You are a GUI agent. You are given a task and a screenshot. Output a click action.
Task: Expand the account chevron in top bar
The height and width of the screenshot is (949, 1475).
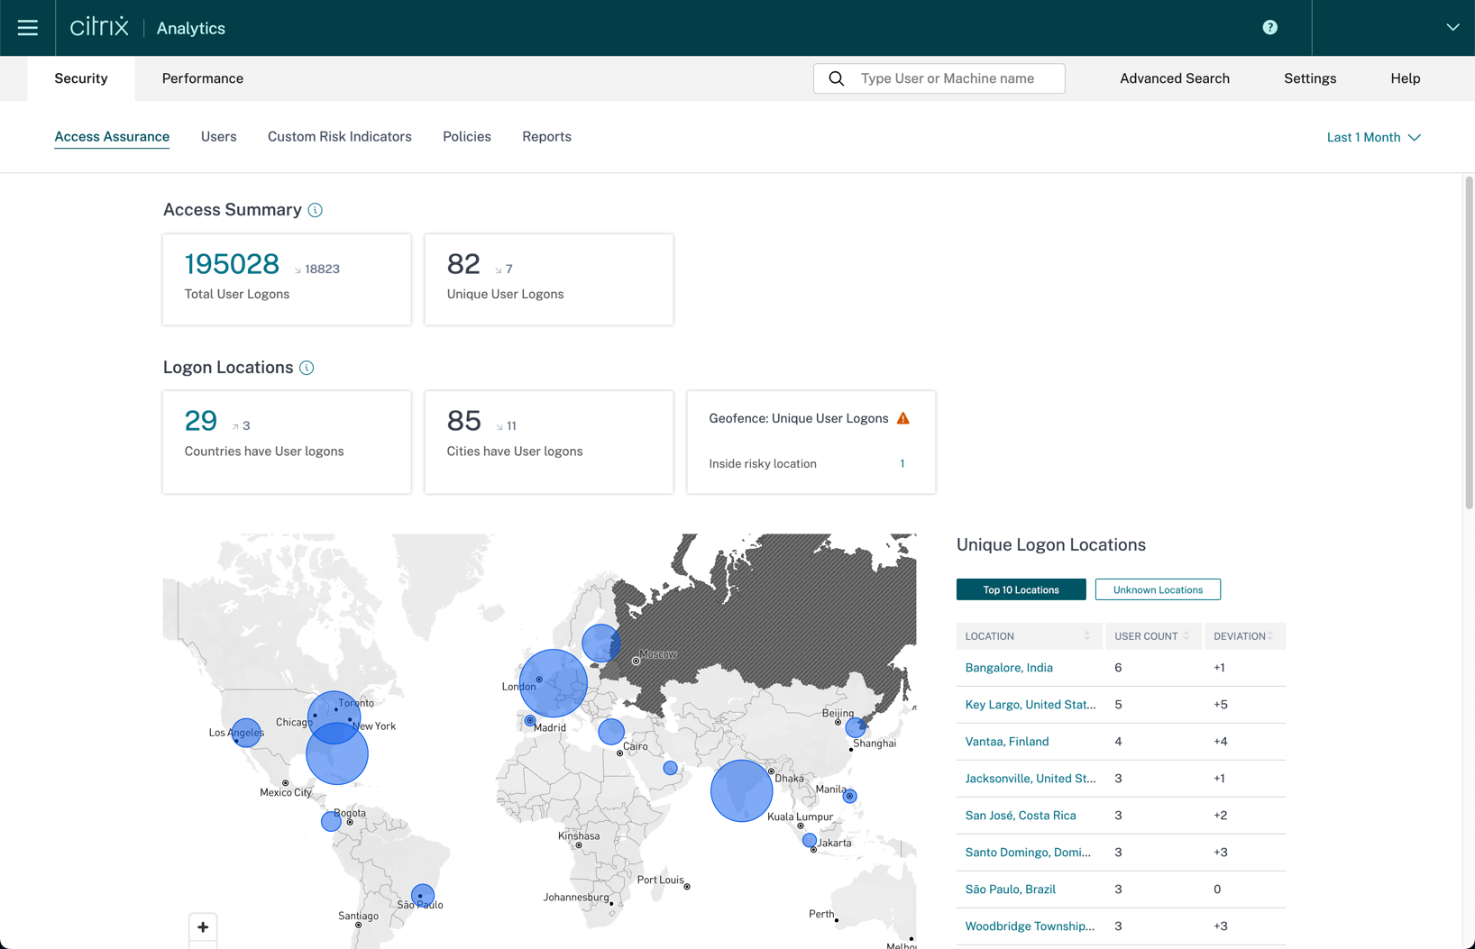1452,27
